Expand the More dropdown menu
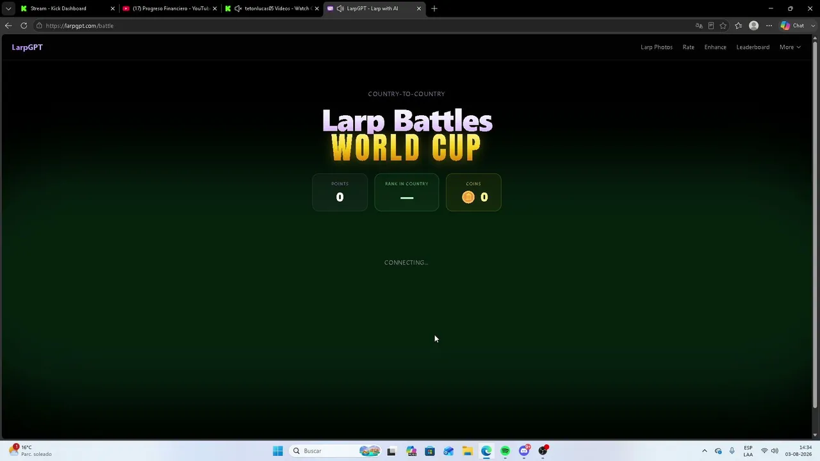The image size is (820, 461). coord(790,47)
